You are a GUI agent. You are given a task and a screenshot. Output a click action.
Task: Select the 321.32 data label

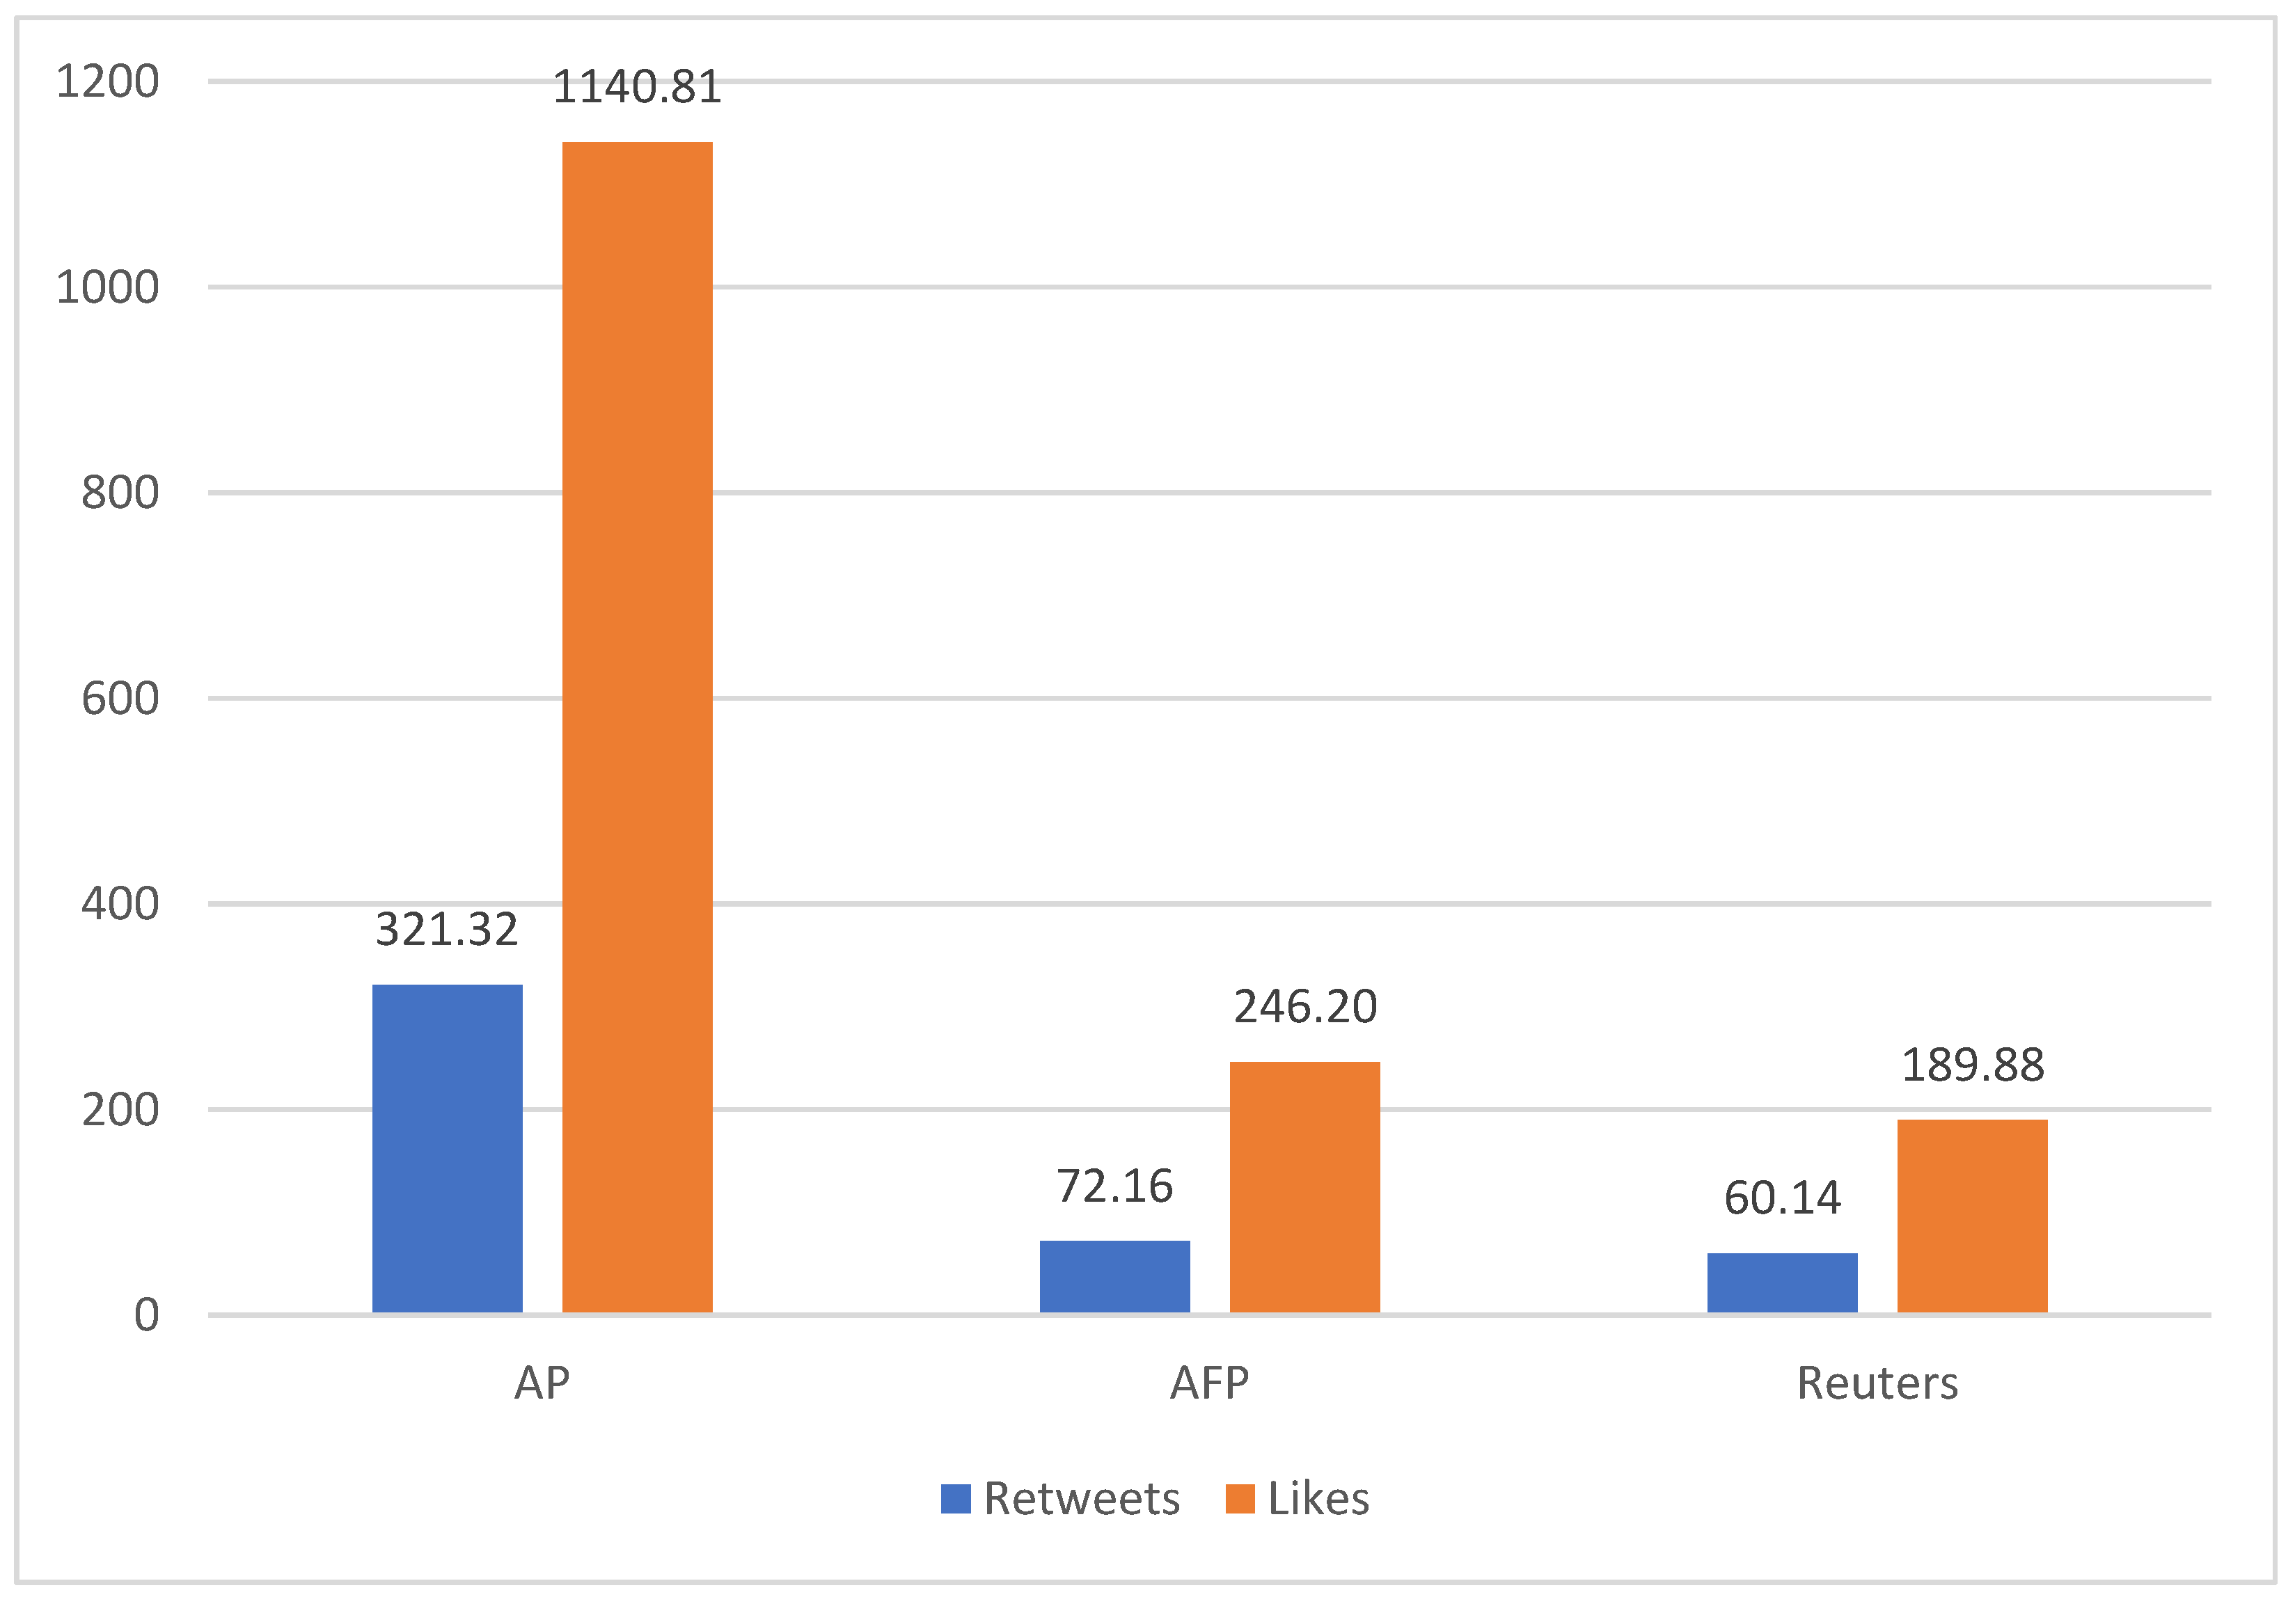point(447,930)
